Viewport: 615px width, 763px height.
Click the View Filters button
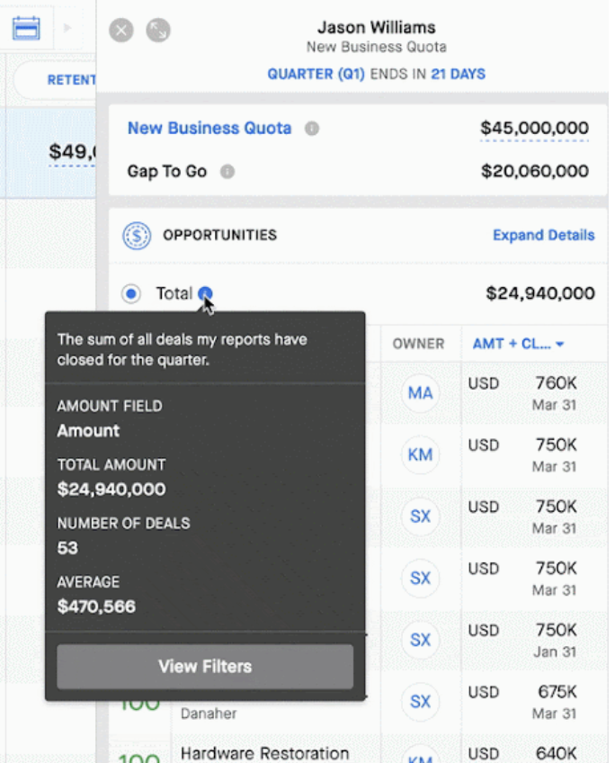pos(205,667)
